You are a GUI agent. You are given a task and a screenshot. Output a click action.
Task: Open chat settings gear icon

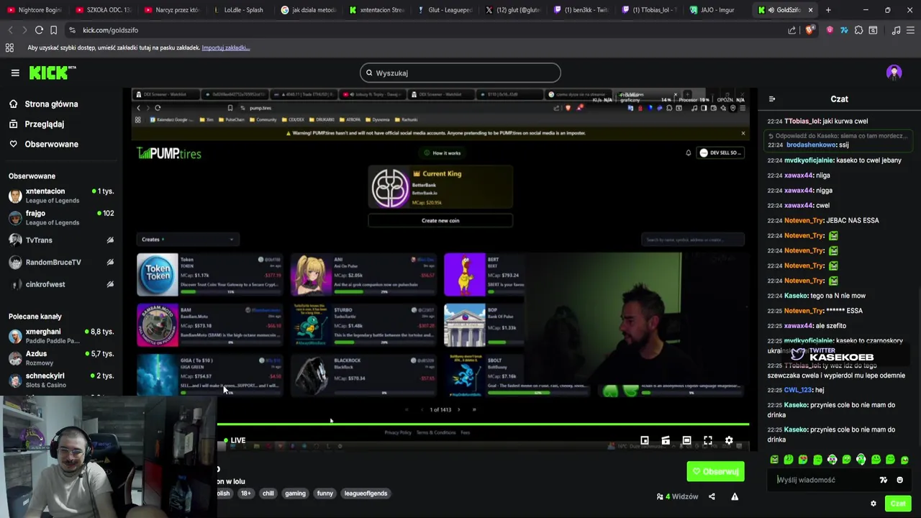(x=874, y=504)
